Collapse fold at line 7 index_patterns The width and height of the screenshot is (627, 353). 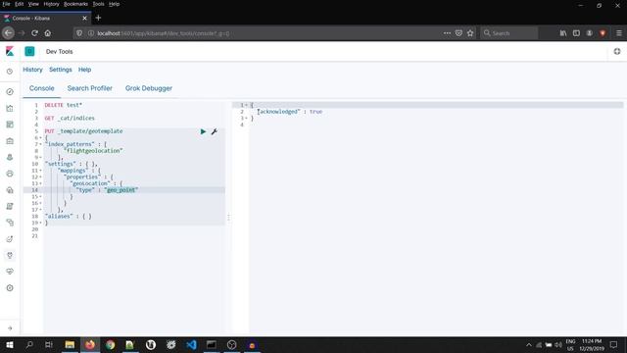(x=40, y=144)
